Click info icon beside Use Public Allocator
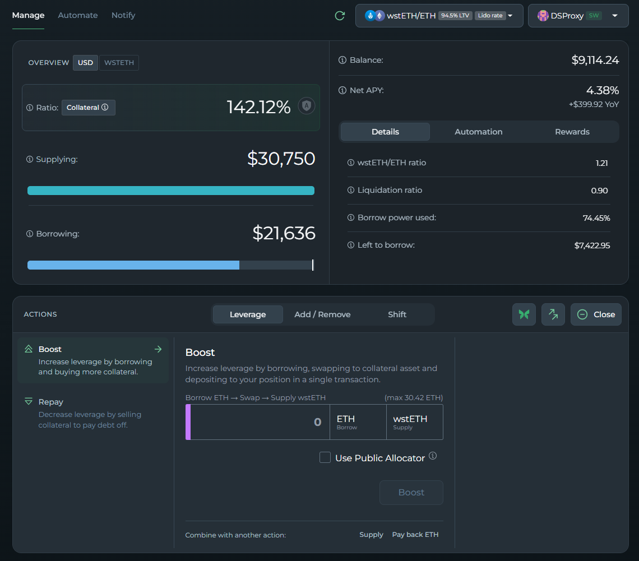 (433, 456)
